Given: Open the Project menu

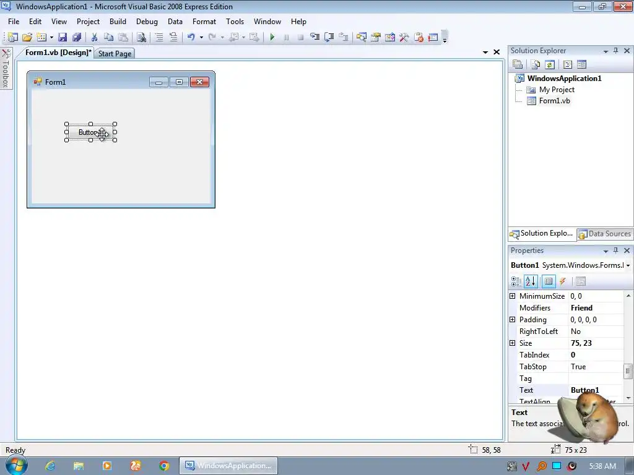Looking at the screenshot, I should click(x=88, y=22).
